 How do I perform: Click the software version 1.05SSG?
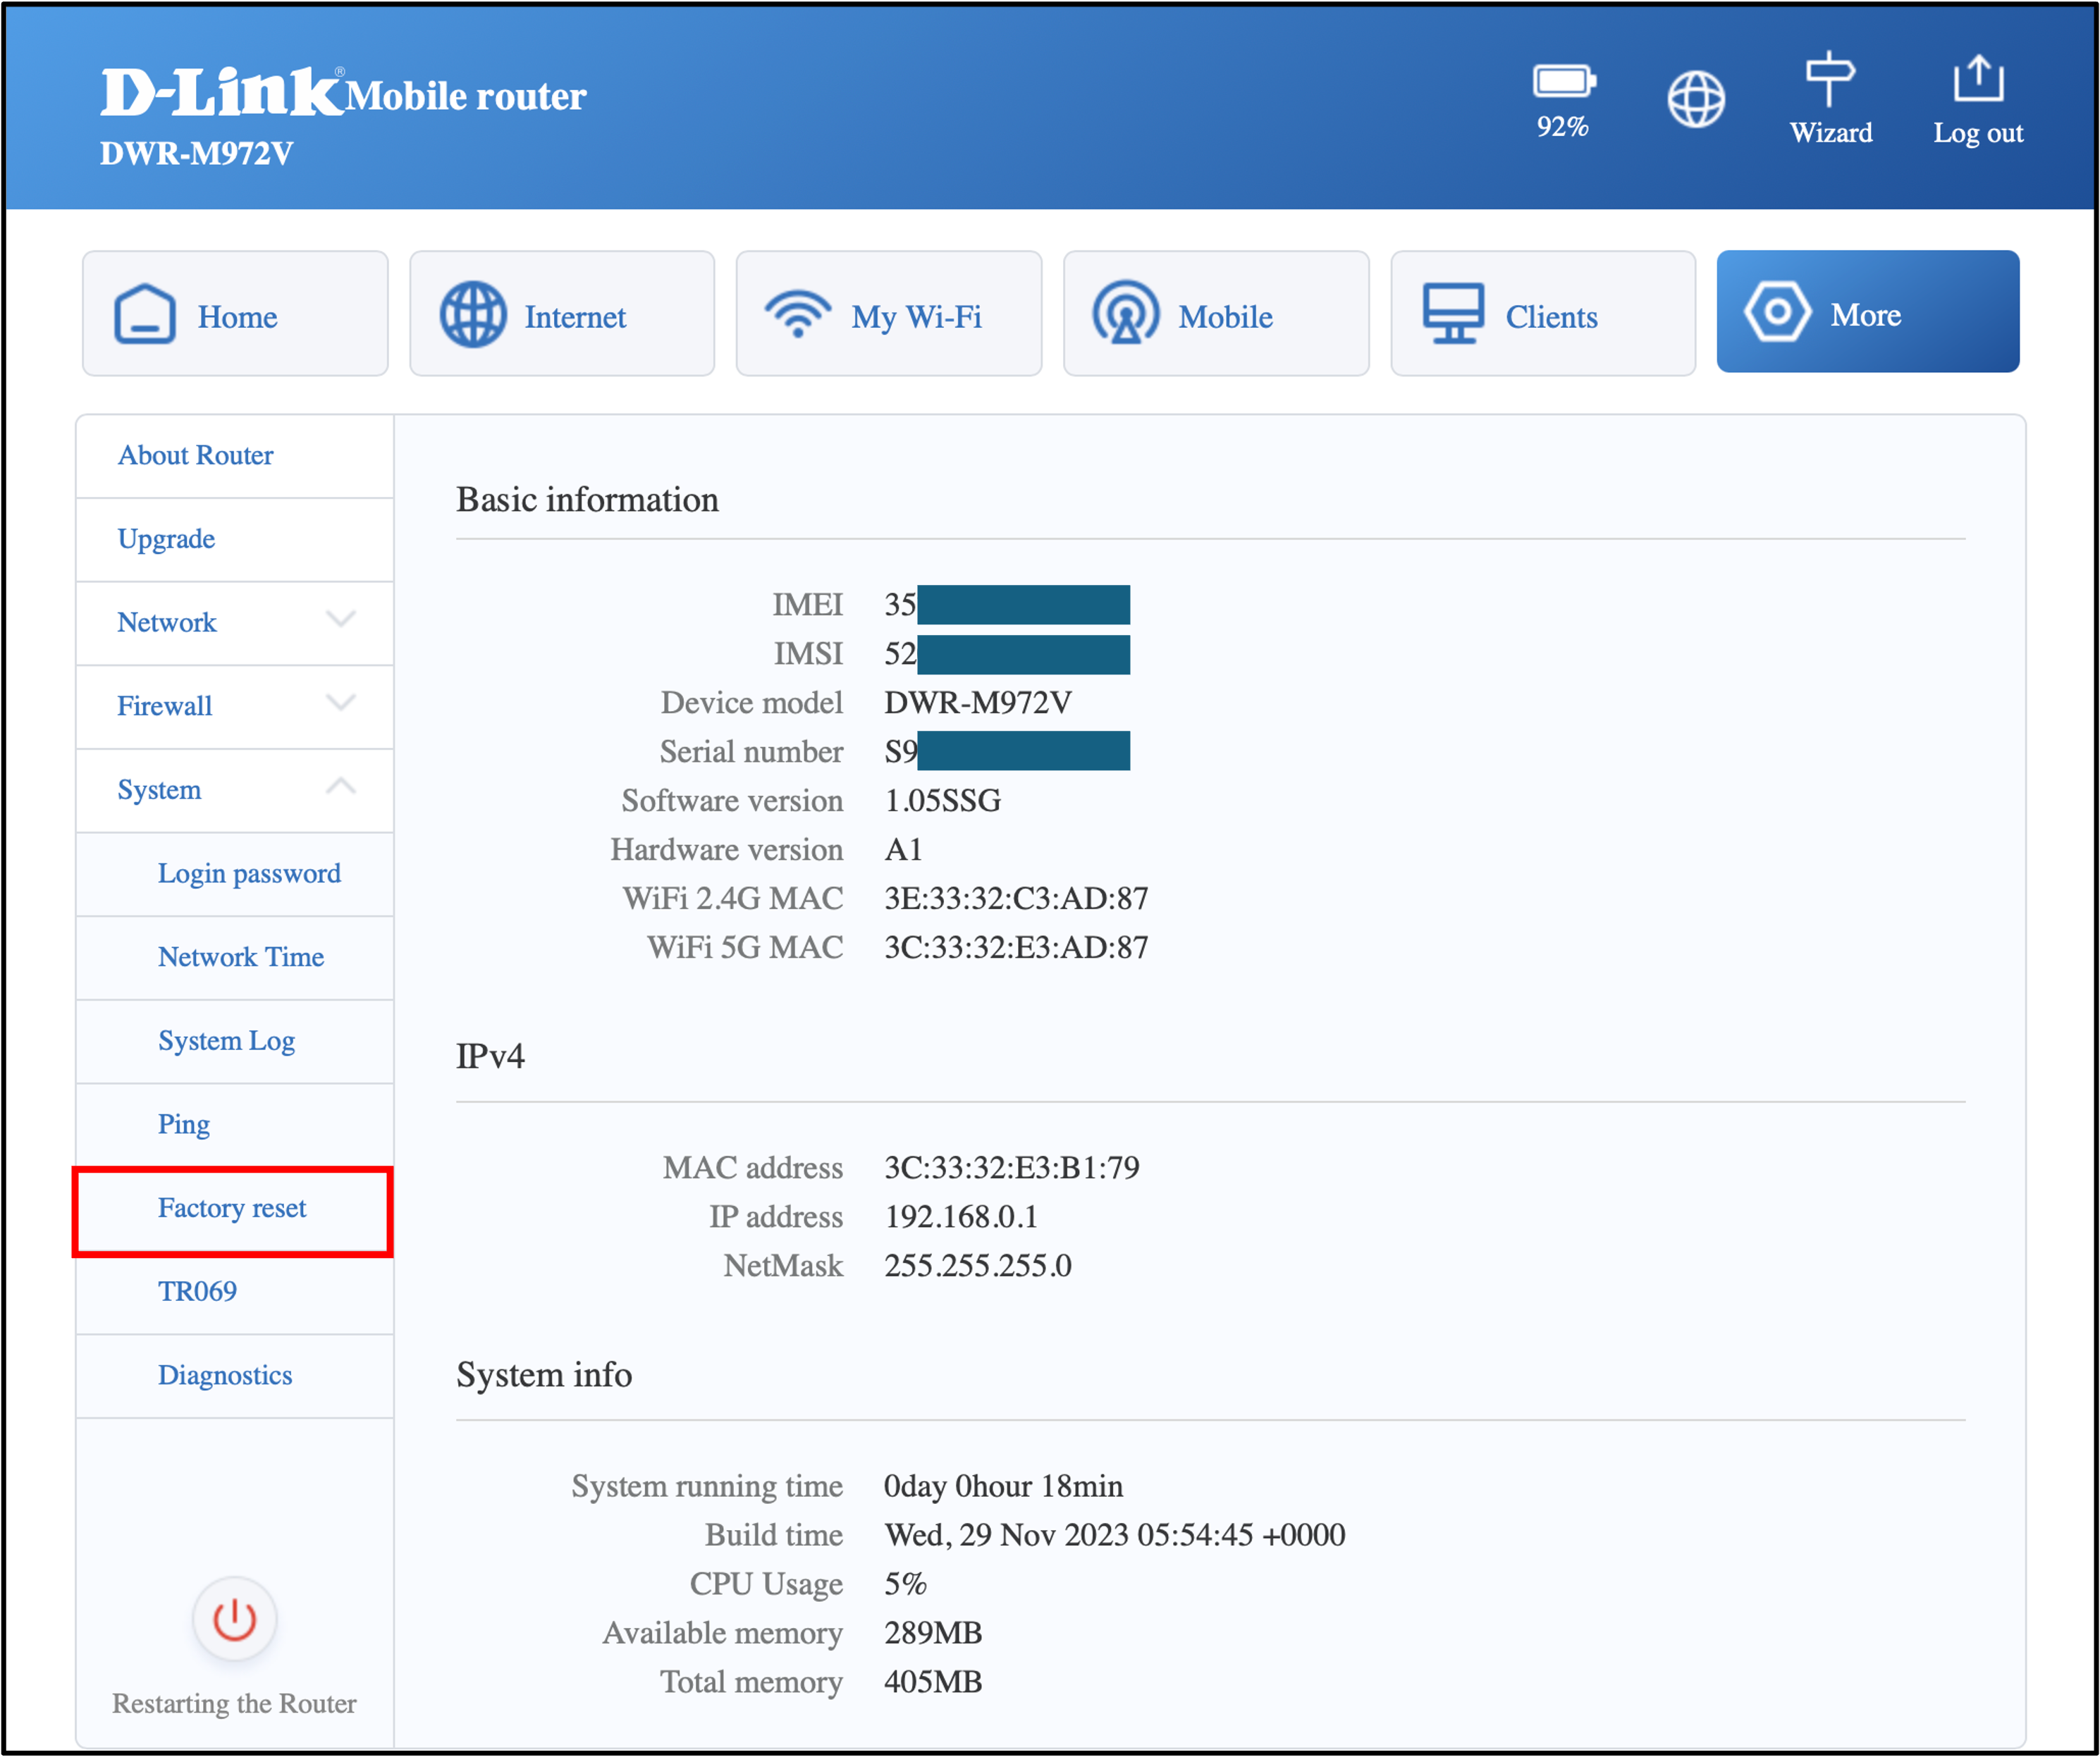[943, 800]
